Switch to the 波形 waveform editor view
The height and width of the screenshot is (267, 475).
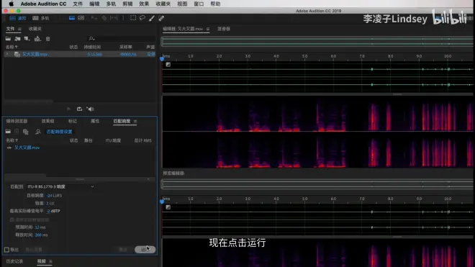[x=17, y=18]
